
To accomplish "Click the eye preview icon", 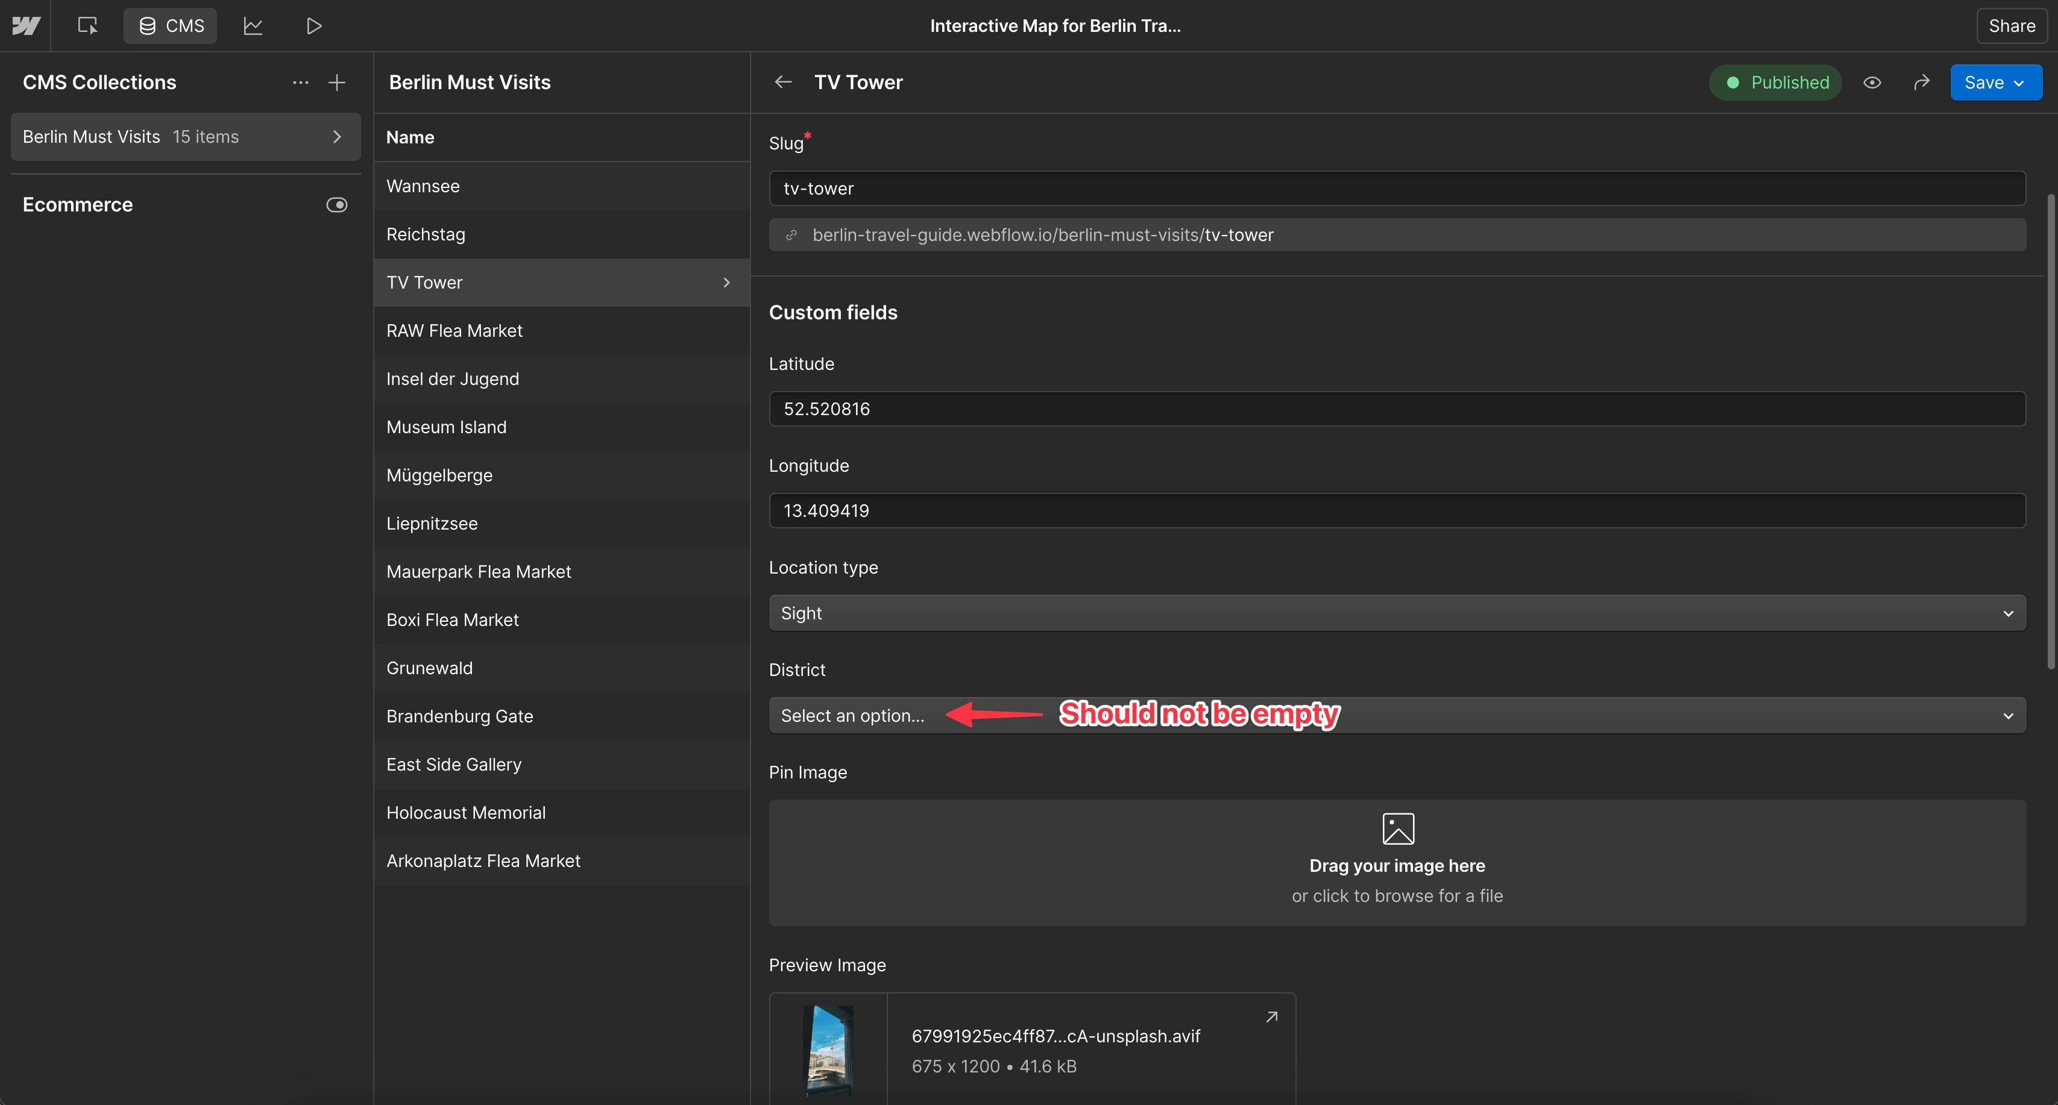I will tap(1872, 82).
